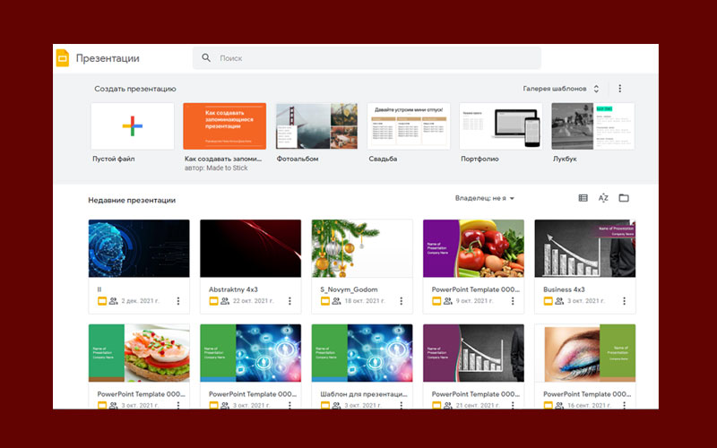The width and height of the screenshot is (717, 448).
Task: Expand the Галерея шаблонов template gallery
Action: tap(561, 89)
